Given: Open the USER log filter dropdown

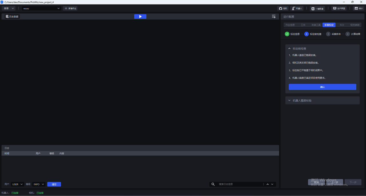Looking at the screenshot, I should pyautogui.click(x=17, y=184).
